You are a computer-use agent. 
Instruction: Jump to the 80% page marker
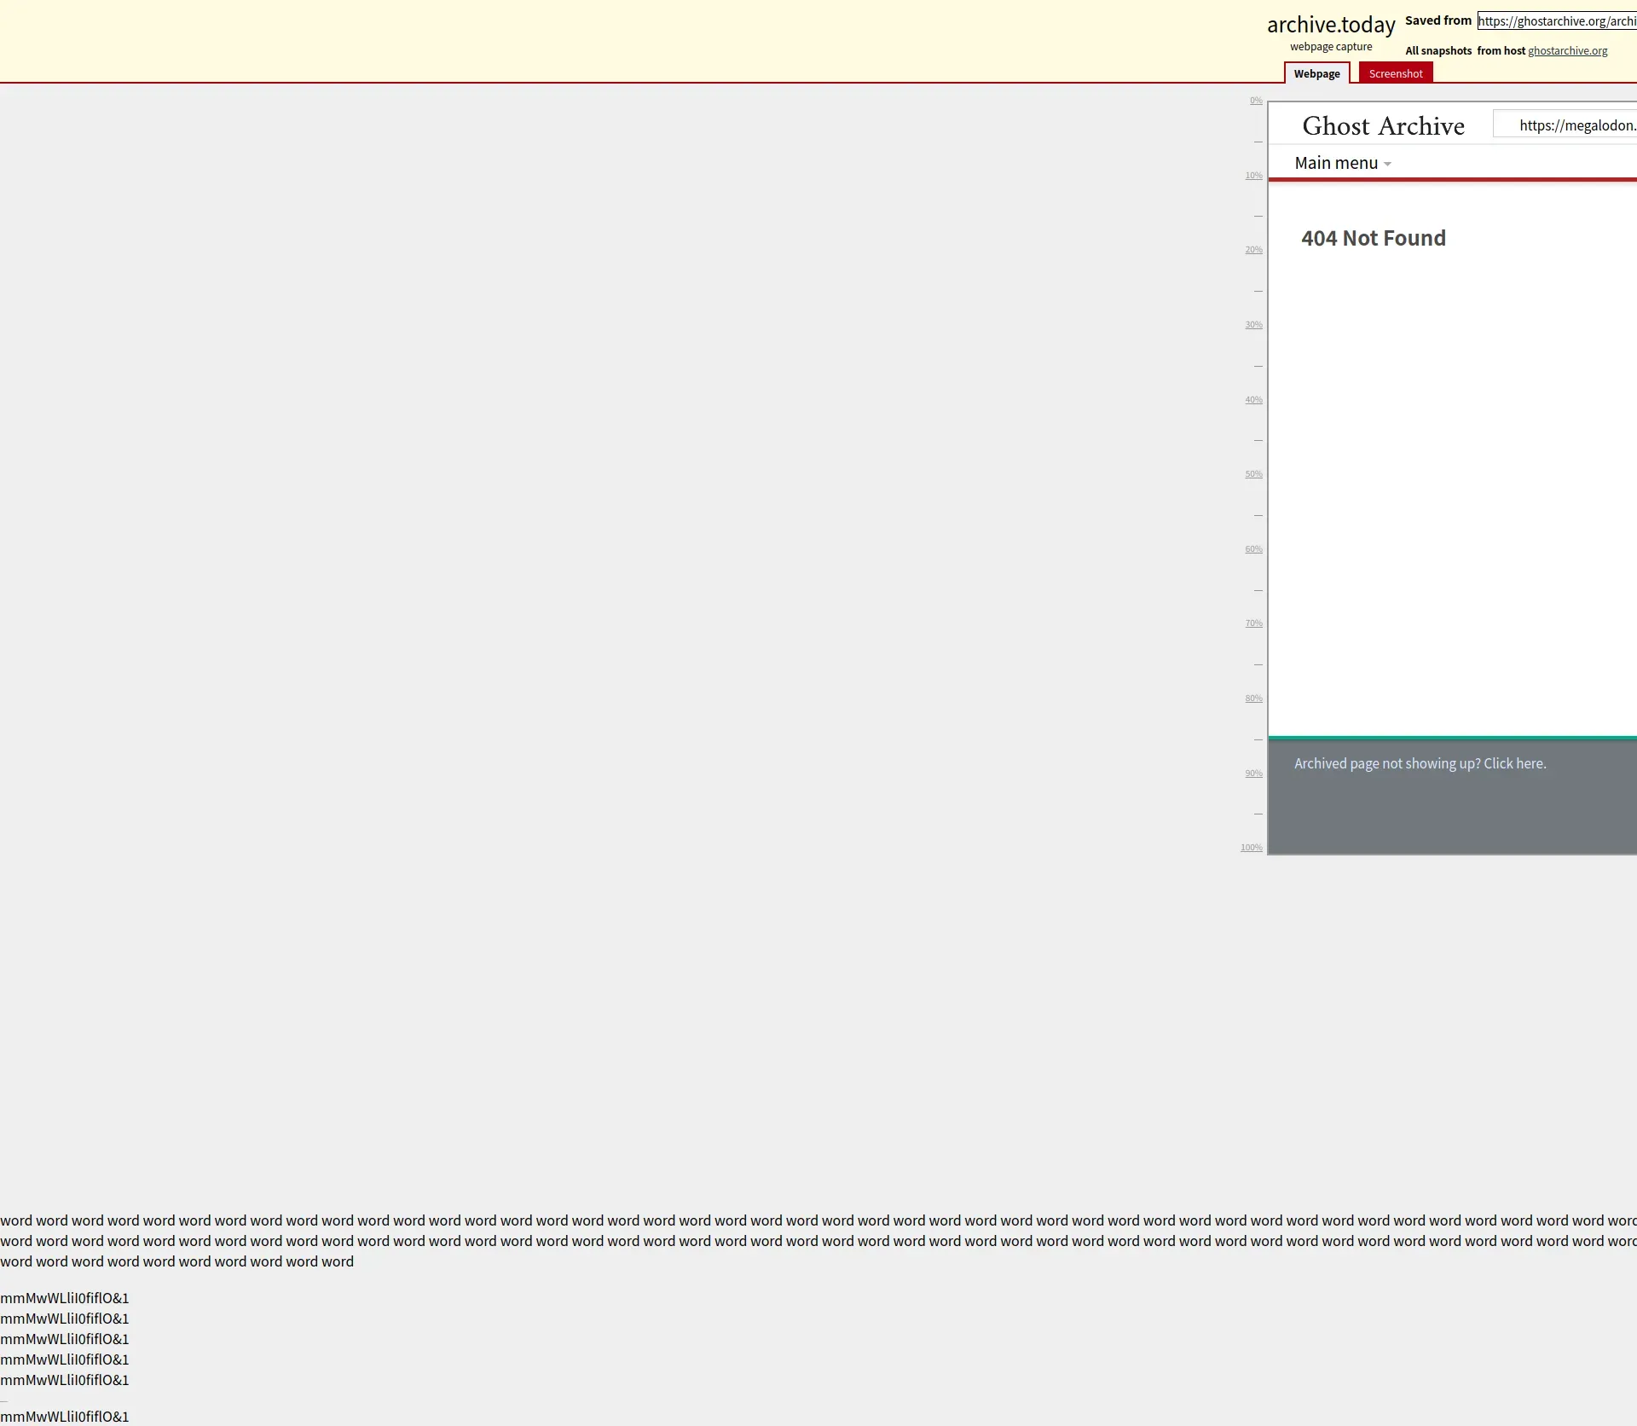[1253, 699]
